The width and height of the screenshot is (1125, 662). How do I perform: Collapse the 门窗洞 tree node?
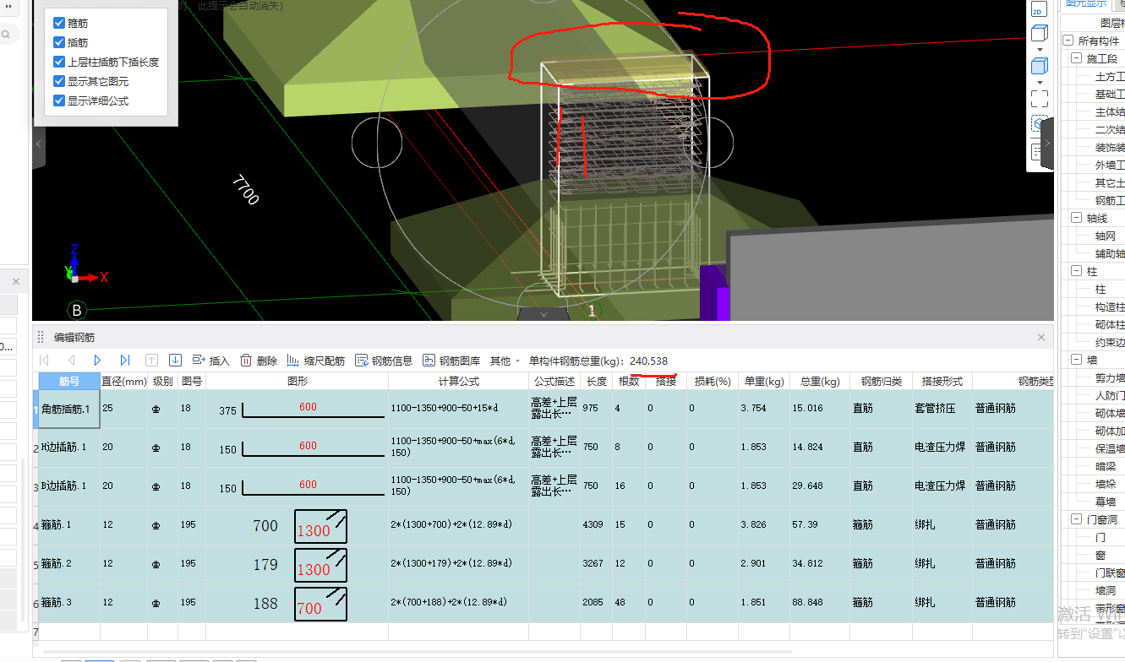point(1077,519)
